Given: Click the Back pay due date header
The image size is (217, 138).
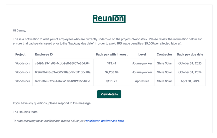Looking at the screenshot, I should 190,55.
